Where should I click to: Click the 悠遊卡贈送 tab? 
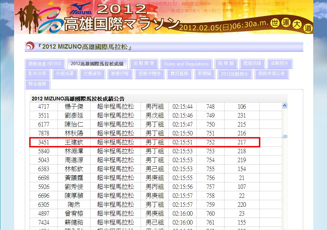point(150,74)
